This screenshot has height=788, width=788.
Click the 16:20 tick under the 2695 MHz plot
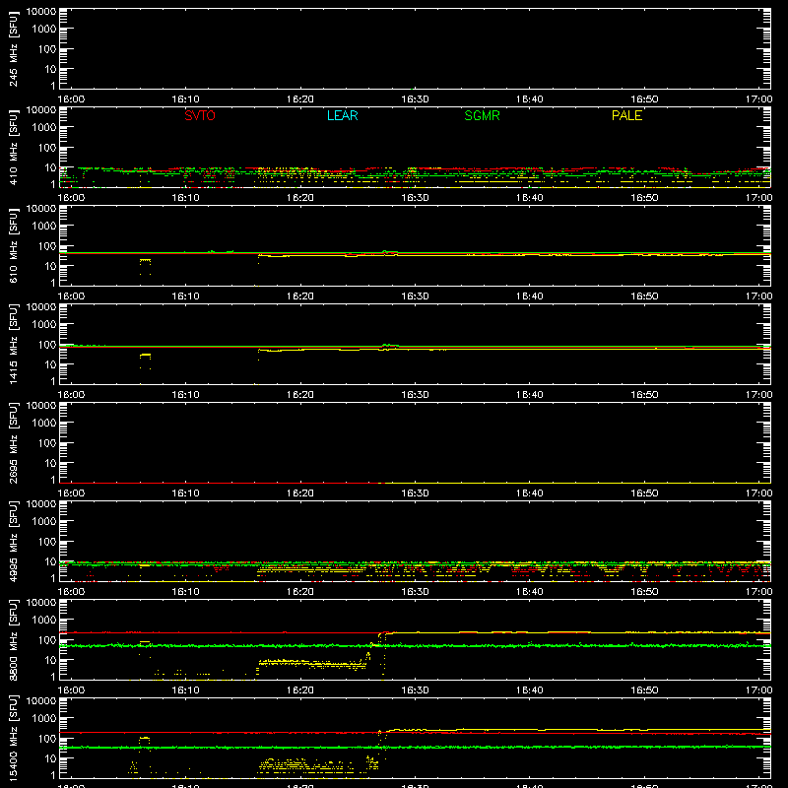[x=300, y=493]
